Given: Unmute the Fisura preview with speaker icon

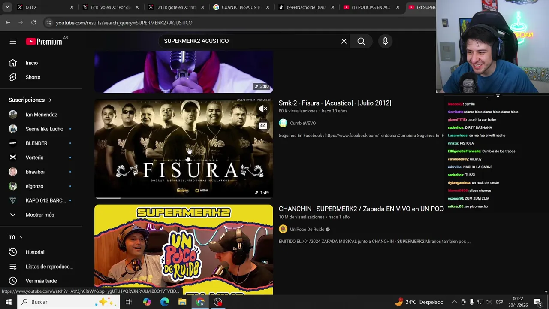Looking at the screenshot, I should 263,109.
